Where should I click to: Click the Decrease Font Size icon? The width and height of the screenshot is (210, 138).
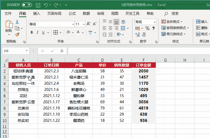tap(95, 24)
